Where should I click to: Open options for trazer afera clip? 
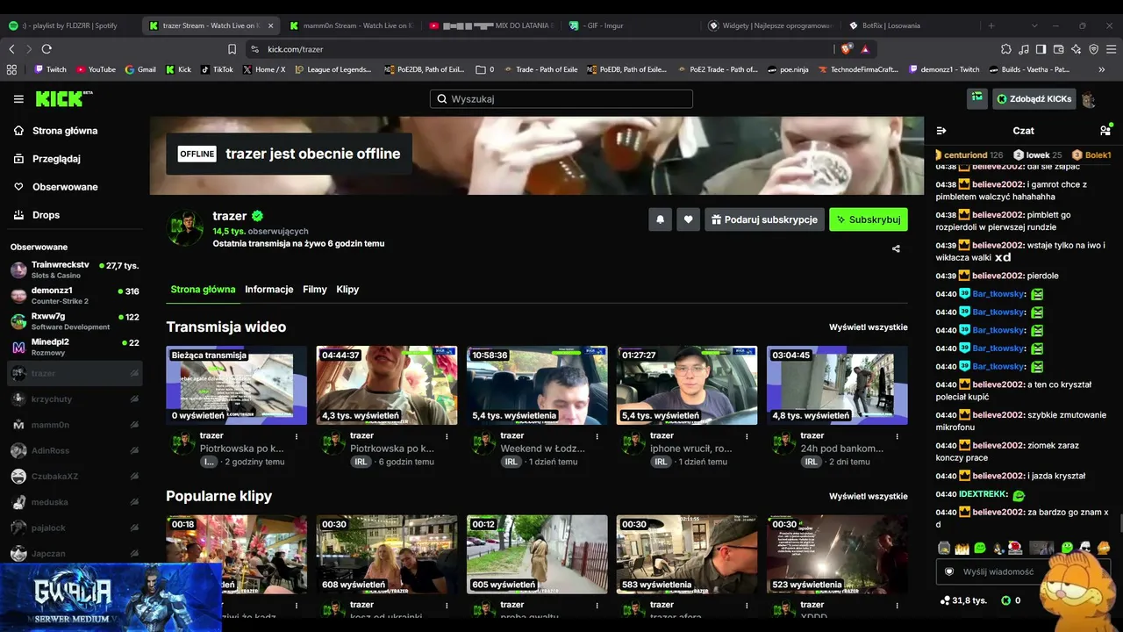[x=747, y=605]
